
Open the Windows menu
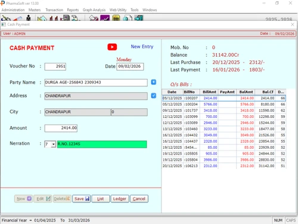[150, 10]
